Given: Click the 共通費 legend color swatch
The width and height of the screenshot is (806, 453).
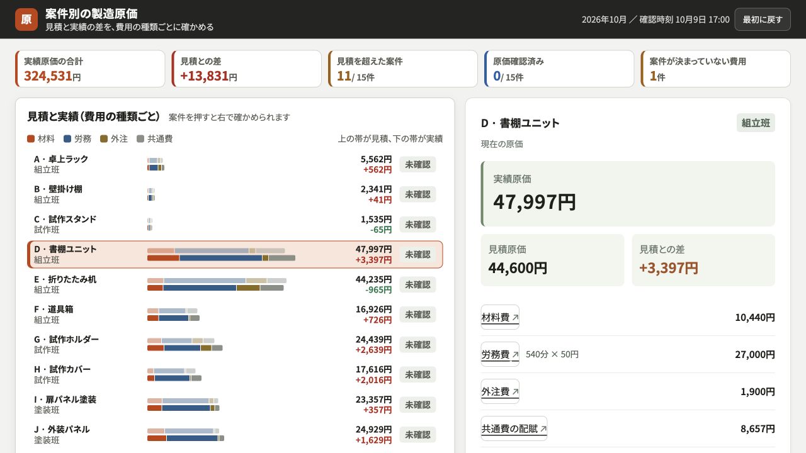Looking at the screenshot, I should [x=141, y=138].
